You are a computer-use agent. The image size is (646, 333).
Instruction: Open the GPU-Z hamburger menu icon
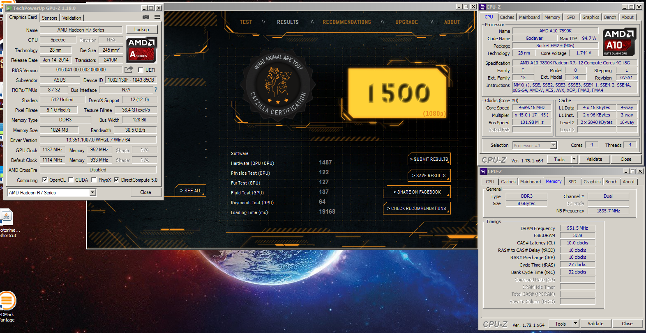(157, 17)
